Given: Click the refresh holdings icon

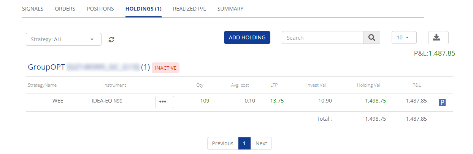Looking at the screenshot, I should click(111, 39).
